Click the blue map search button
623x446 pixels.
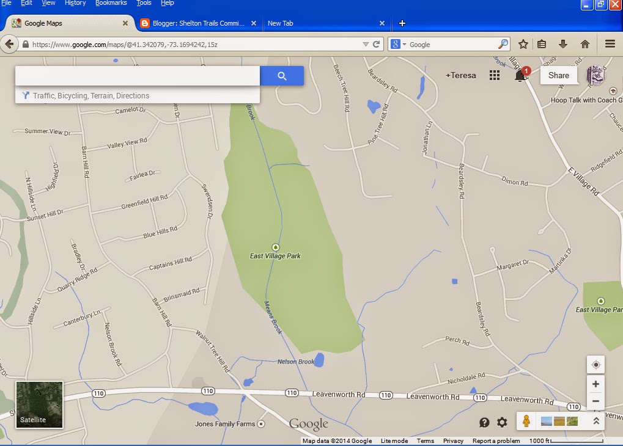(x=282, y=76)
